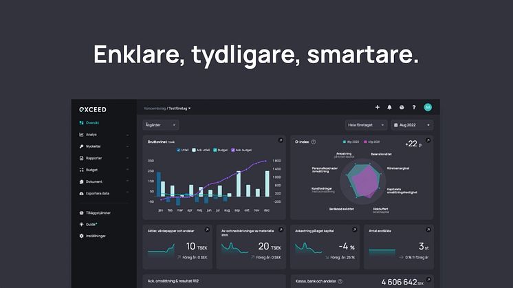Image resolution: width=513 pixels, height=288 pixels.
Task: Click the Exceed logo
Action: (x=93, y=108)
